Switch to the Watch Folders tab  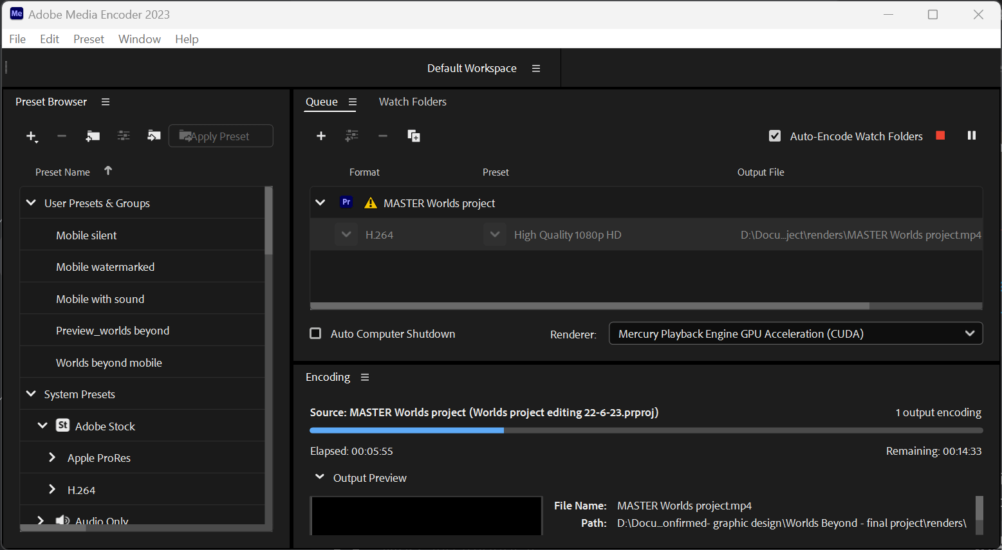point(412,102)
